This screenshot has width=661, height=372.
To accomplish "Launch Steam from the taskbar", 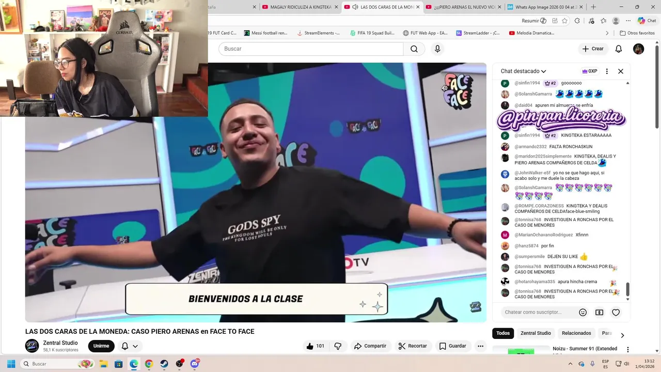I will coord(164,364).
